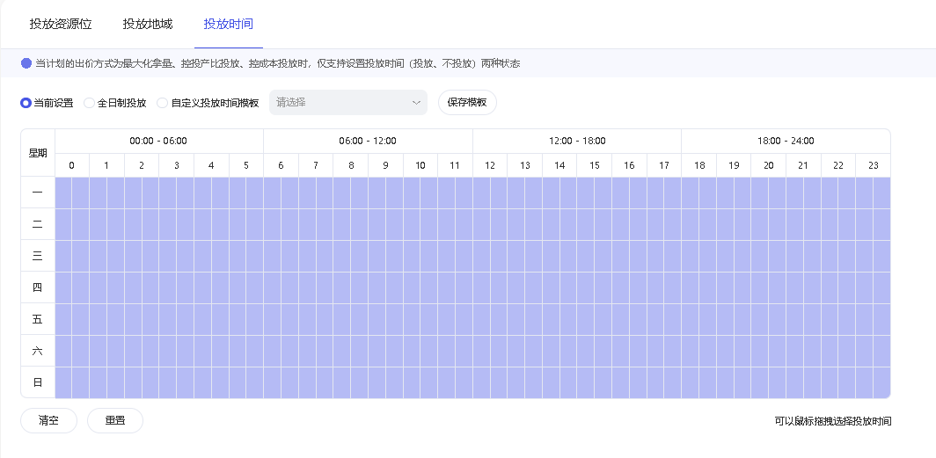The image size is (936, 458).
Task: Click the 星期 column header
Action: [x=38, y=153]
